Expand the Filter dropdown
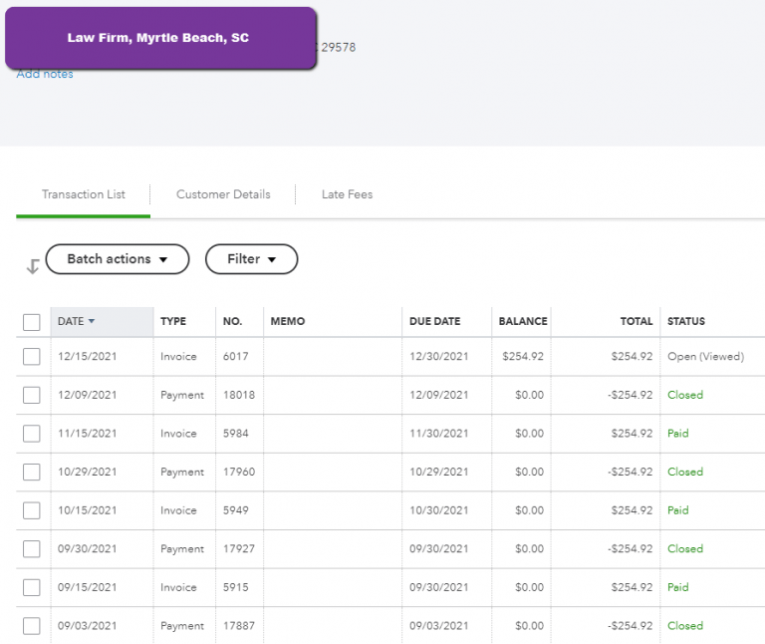 (x=251, y=259)
